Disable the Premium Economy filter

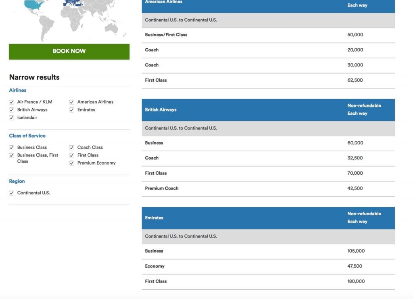pos(72,163)
